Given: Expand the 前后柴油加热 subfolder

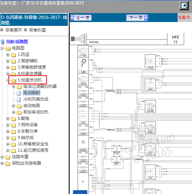Looking at the screenshot, I should tap(13, 113).
